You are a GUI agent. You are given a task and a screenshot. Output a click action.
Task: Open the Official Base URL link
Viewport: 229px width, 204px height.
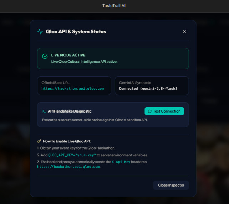72,89
